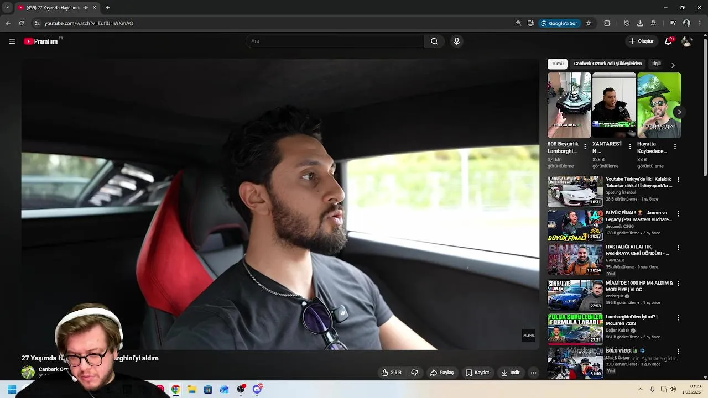
Task: Click the MLYNR watermark in video corner
Action: pos(529,336)
